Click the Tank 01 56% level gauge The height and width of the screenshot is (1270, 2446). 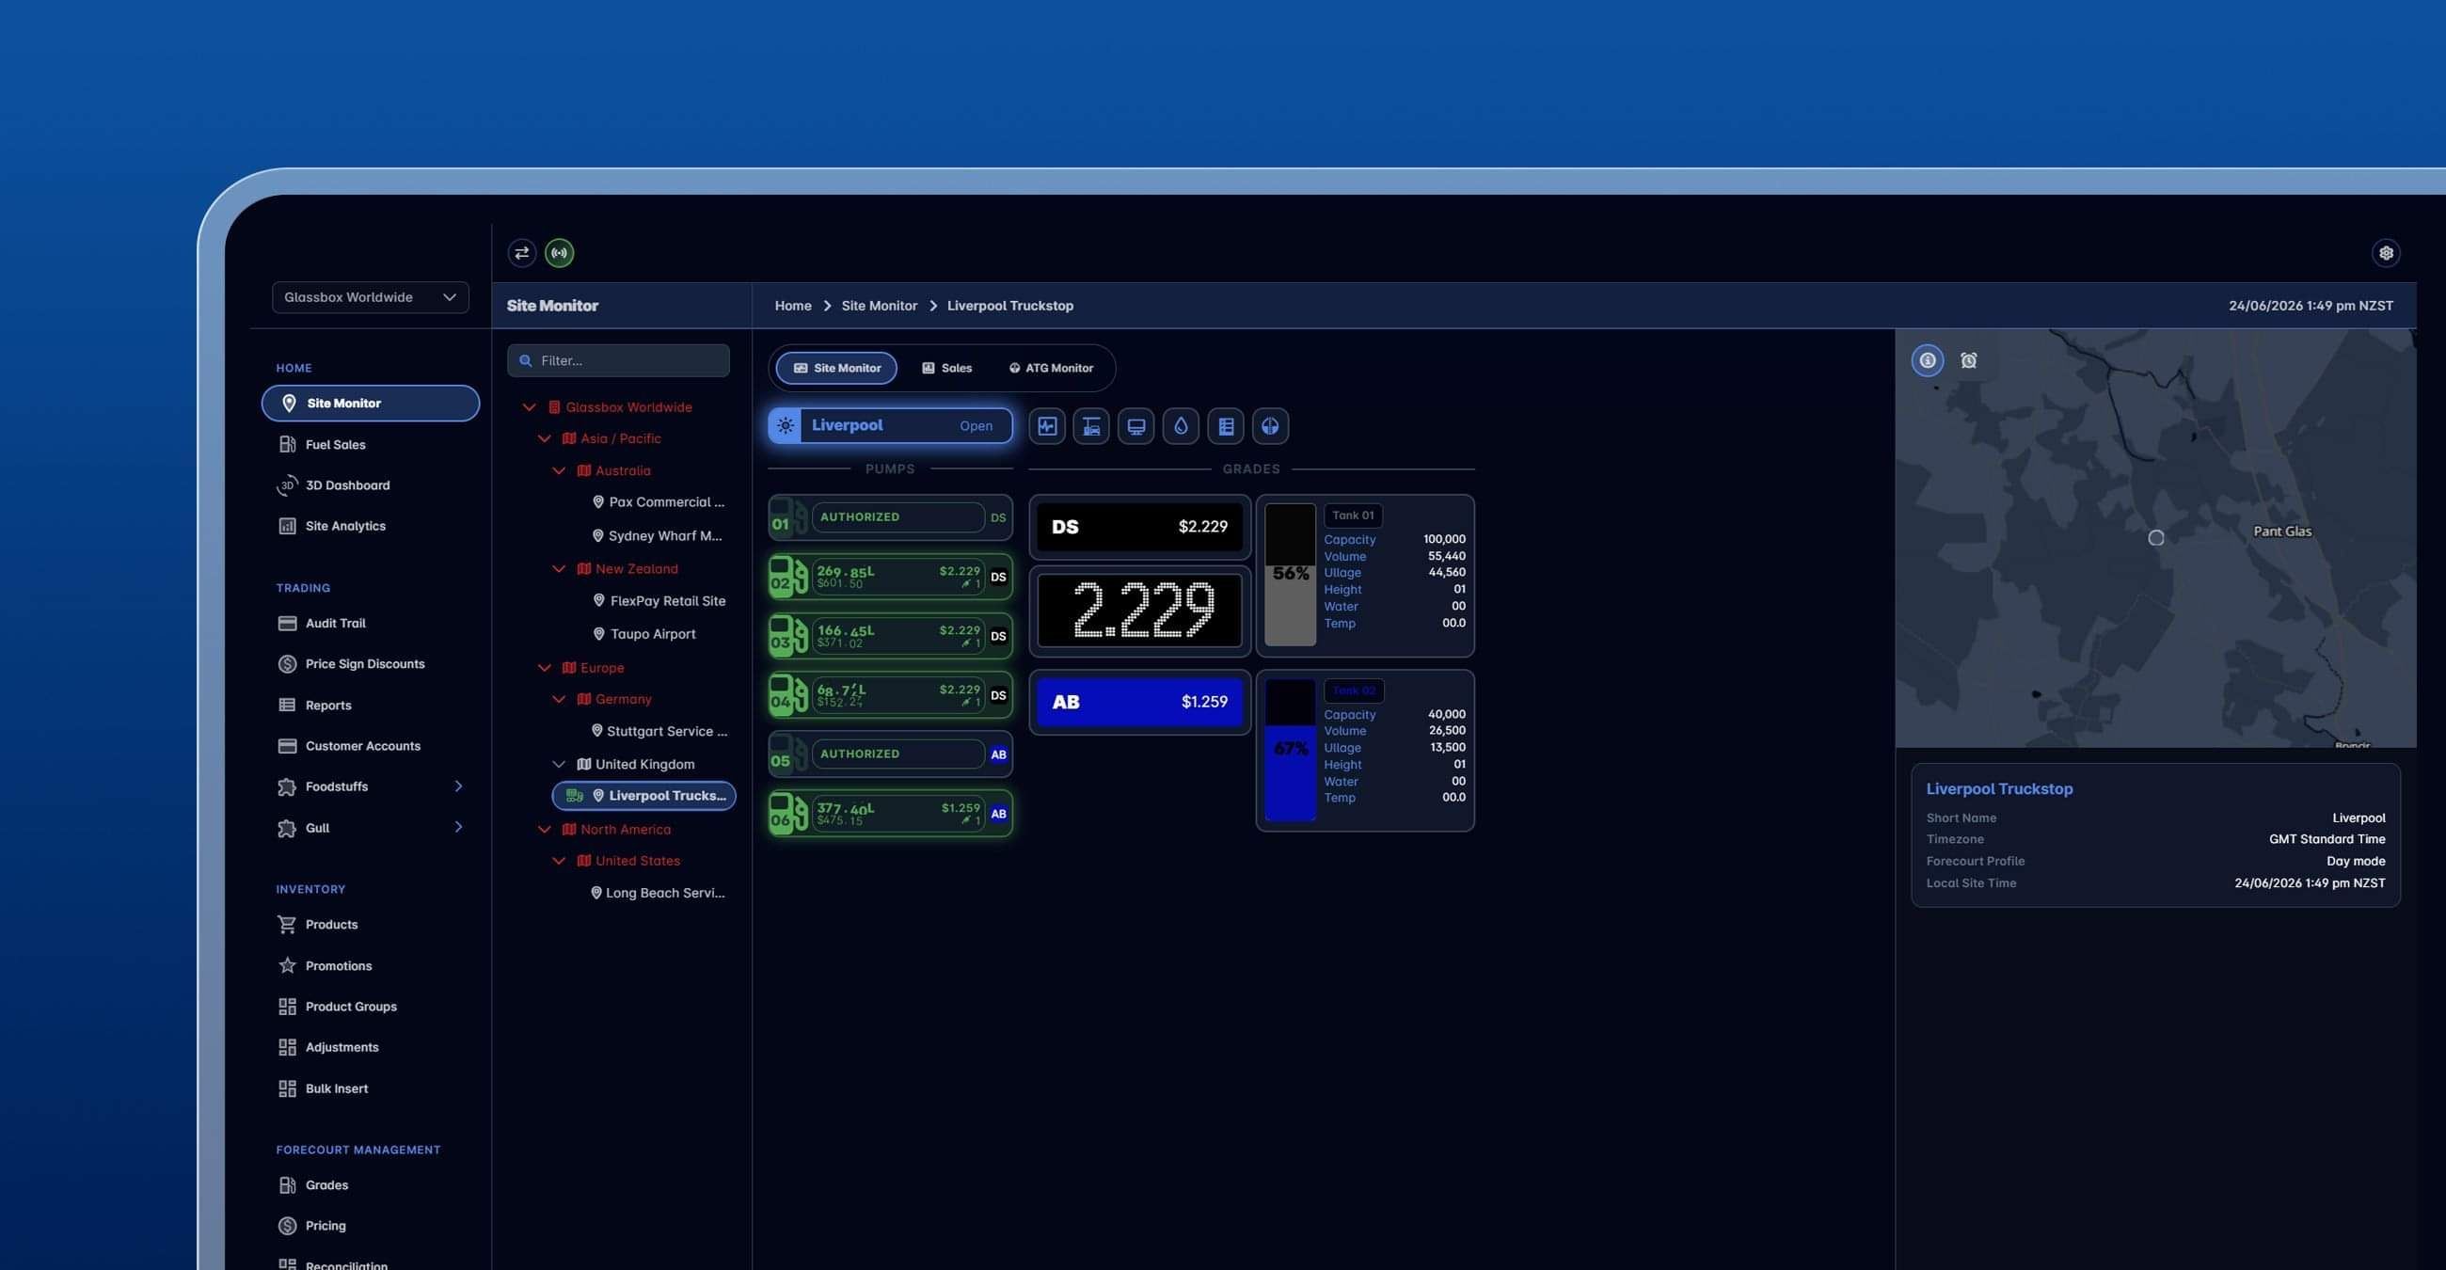(1291, 574)
